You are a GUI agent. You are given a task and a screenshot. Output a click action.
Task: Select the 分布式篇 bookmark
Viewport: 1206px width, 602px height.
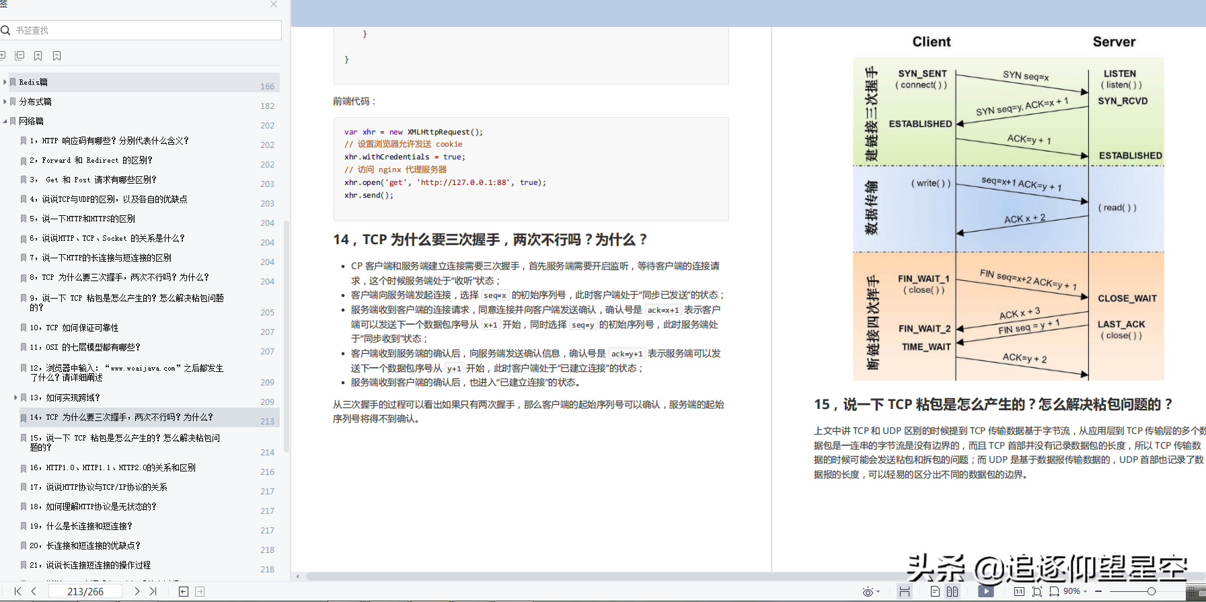point(35,102)
